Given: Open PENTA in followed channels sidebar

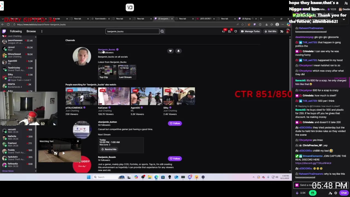Looking at the screenshot, I should (18, 85).
